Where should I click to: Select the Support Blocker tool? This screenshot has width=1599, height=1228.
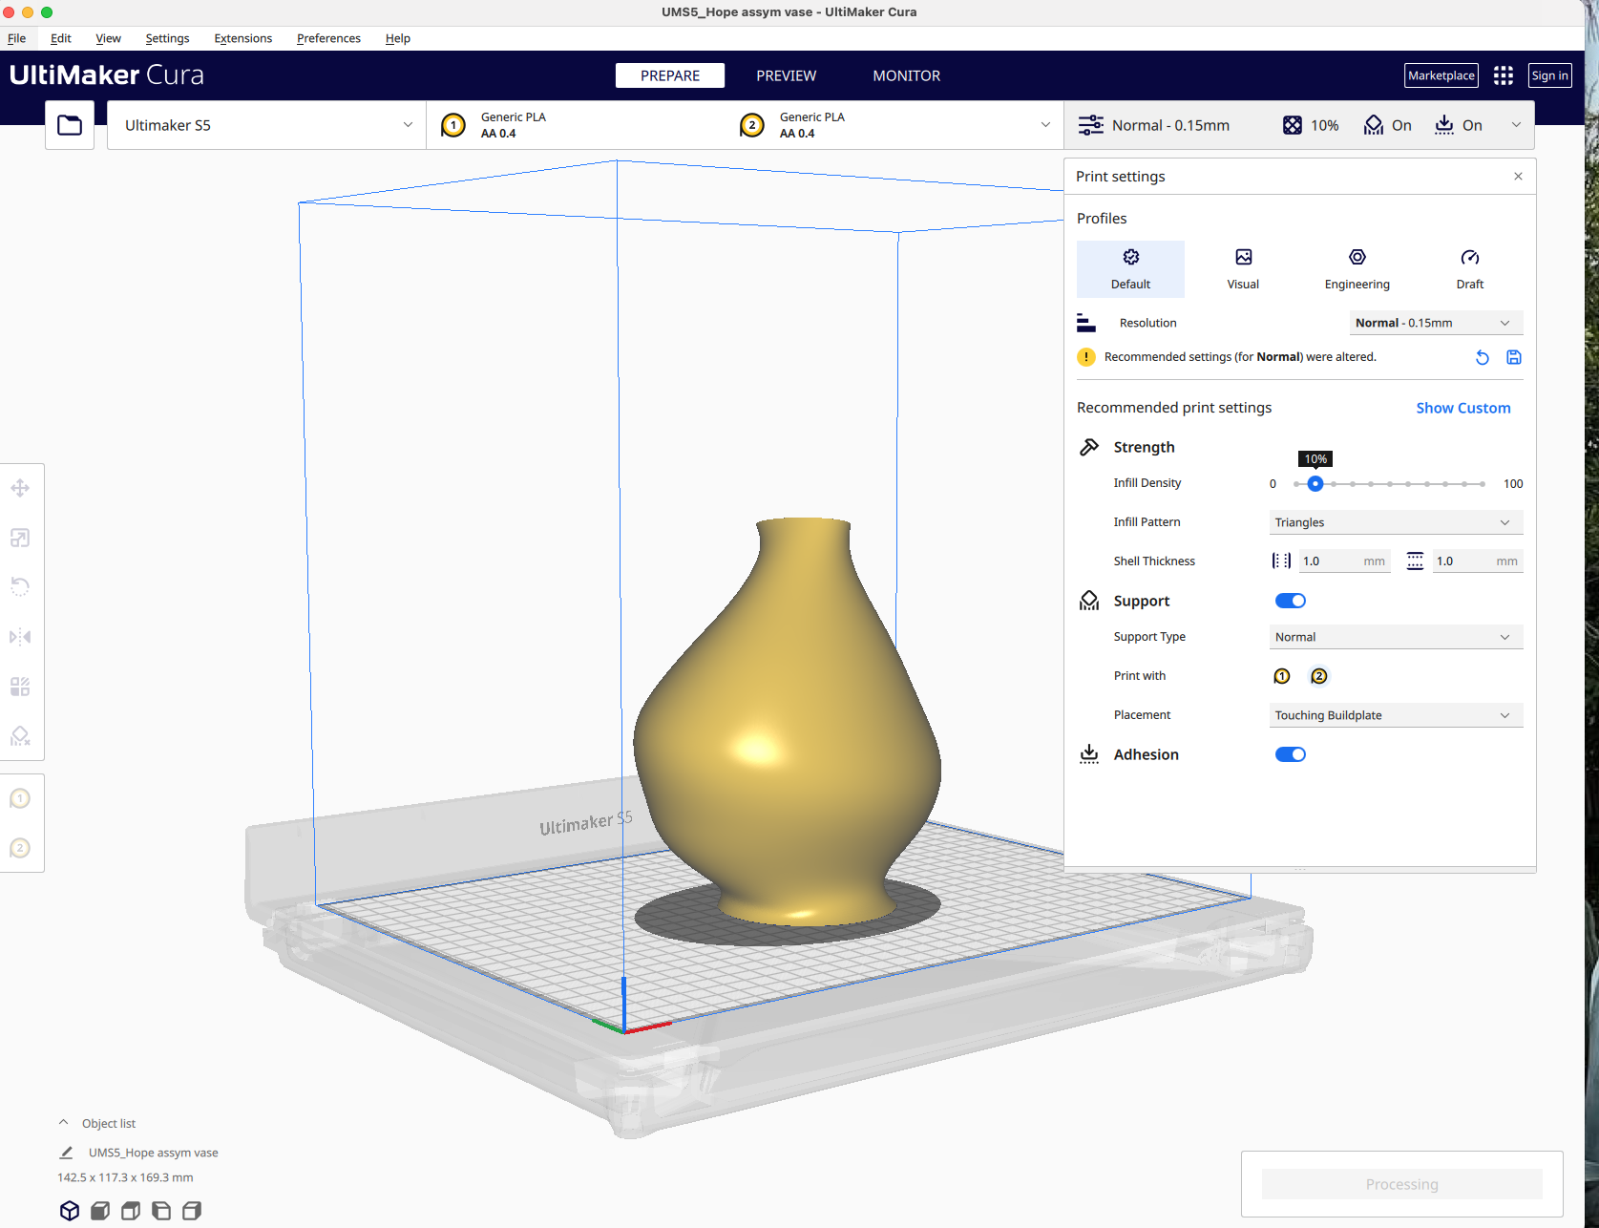pyautogui.click(x=20, y=735)
